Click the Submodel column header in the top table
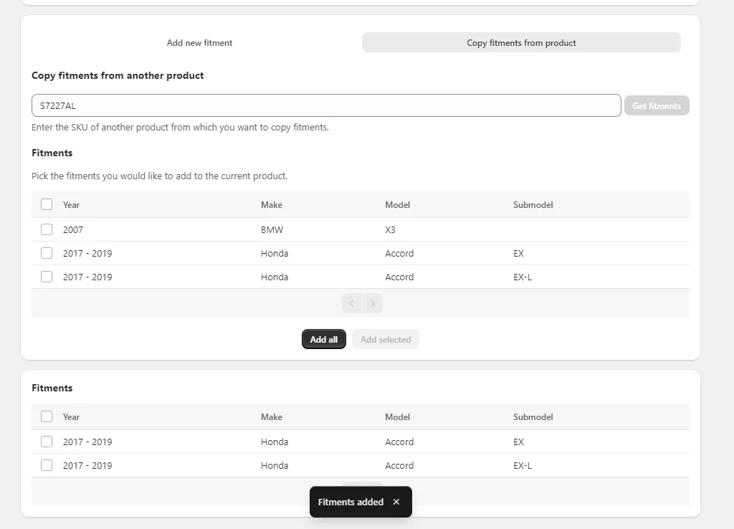This screenshot has height=529, width=734. 533,204
